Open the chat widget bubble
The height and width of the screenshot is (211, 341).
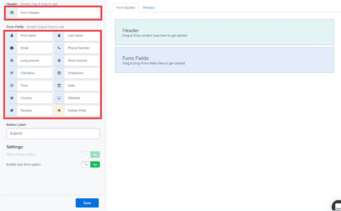[337, 206]
